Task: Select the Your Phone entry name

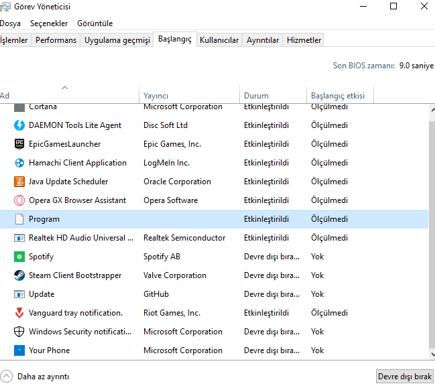Action: click(x=49, y=350)
